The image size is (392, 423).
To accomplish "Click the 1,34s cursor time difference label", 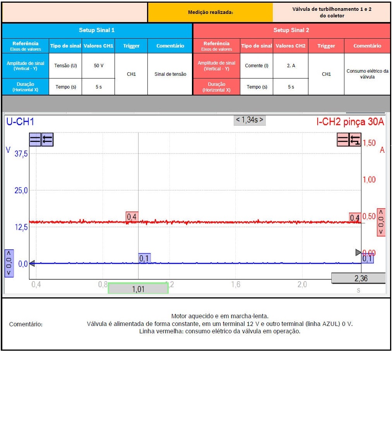I will pyautogui.click(x=250, y=120).
